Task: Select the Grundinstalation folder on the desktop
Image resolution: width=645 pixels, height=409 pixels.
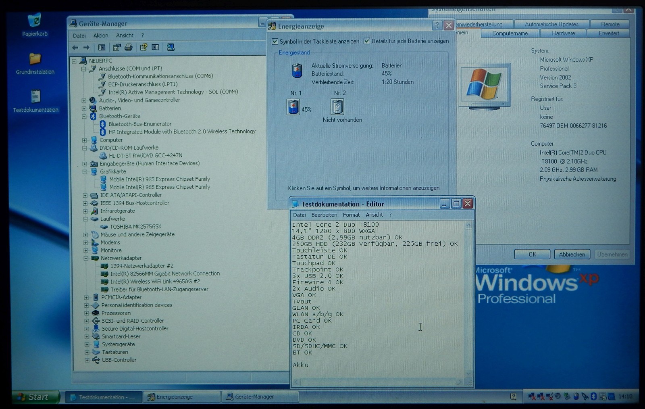Action: click(35, 63)
